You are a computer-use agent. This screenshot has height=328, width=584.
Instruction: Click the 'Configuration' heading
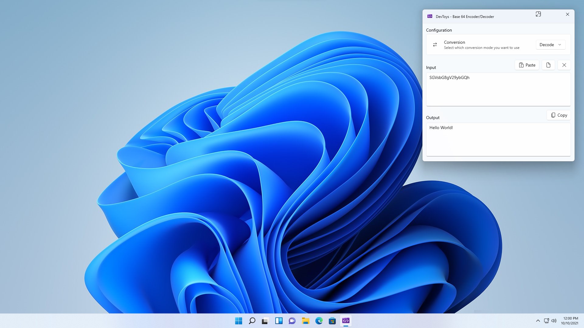tap(439, 30)
